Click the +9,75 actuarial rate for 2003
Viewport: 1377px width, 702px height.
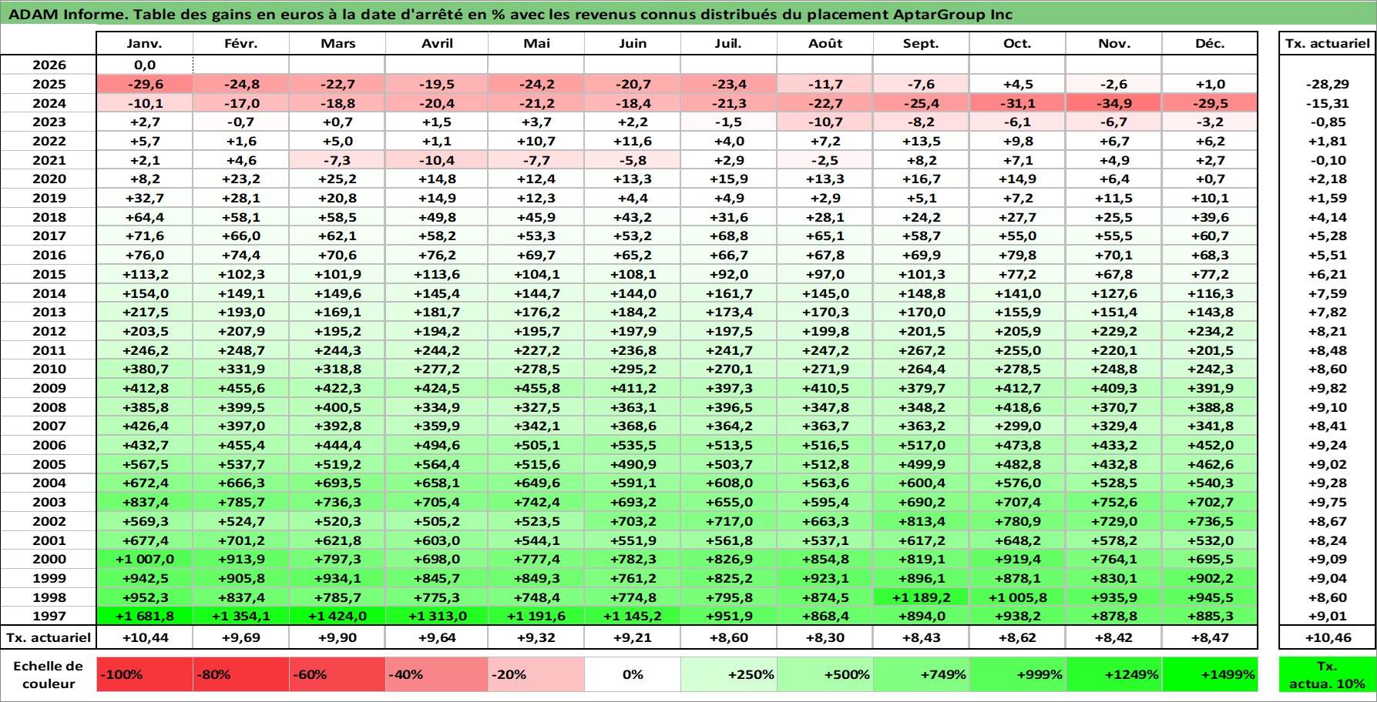1328,502
